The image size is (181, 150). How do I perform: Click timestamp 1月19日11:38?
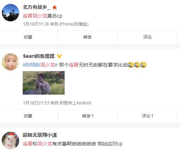[x=36, y=24]
